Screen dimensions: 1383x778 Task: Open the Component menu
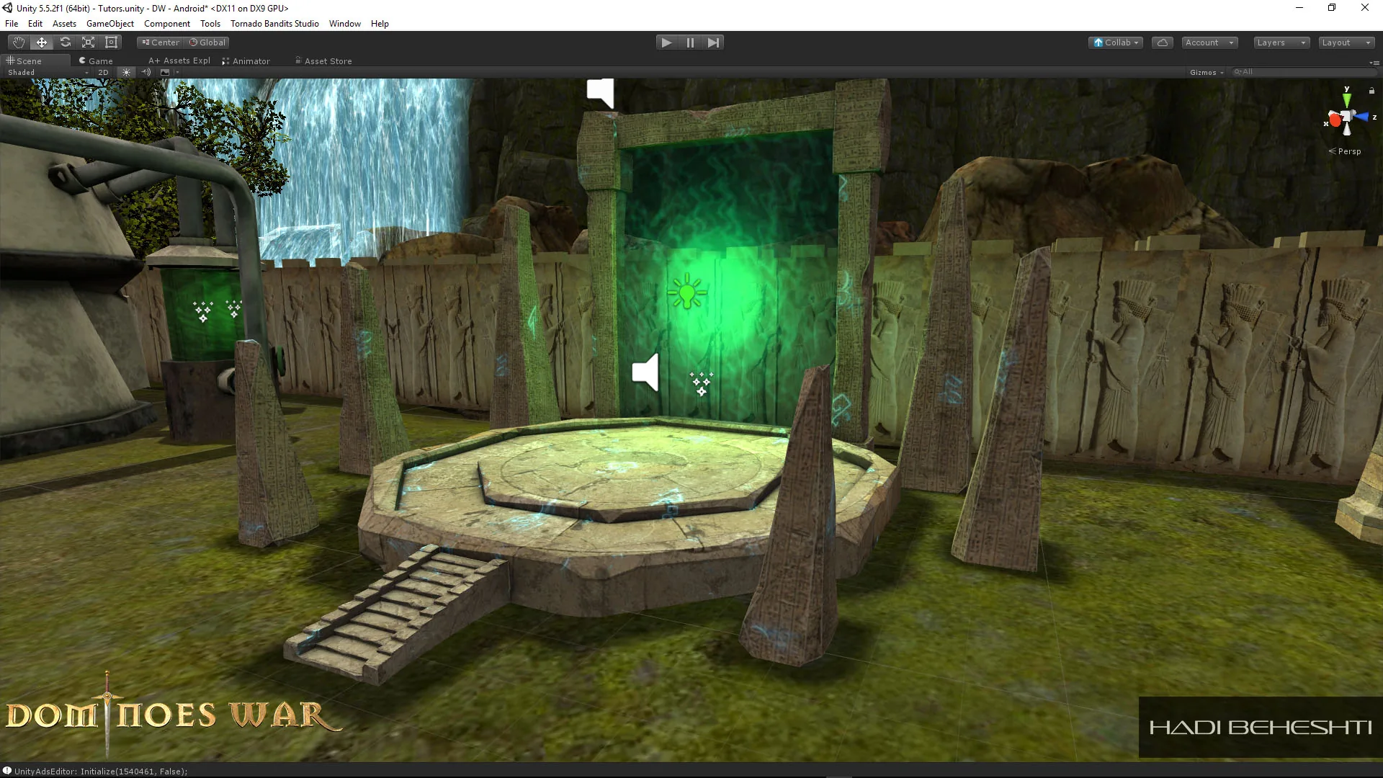[x=166, y=24]
